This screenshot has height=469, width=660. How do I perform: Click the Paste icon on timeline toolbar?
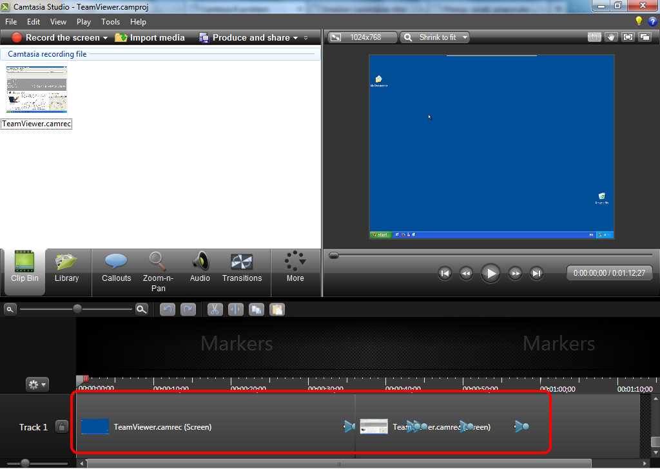click(277, 310)
